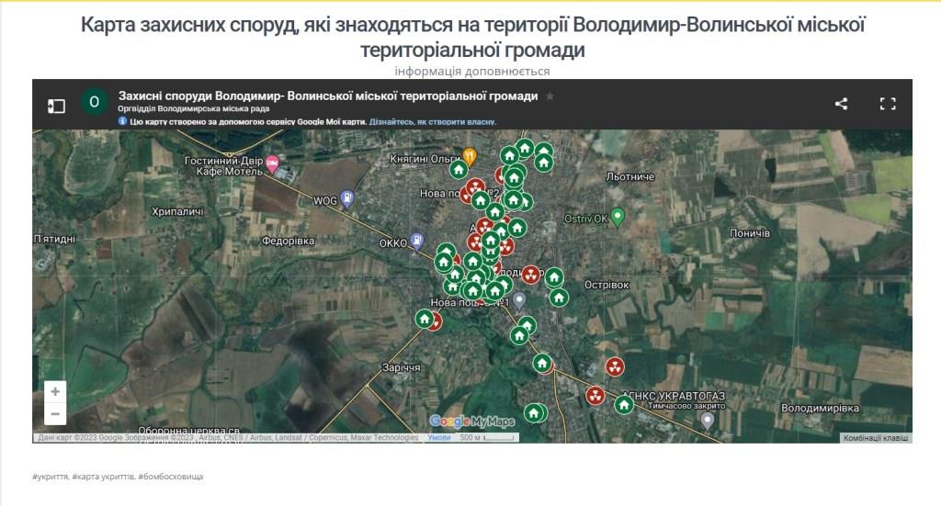
Task: Click the Княгині Ольги restaurant marker
Action: coord(470,156)
